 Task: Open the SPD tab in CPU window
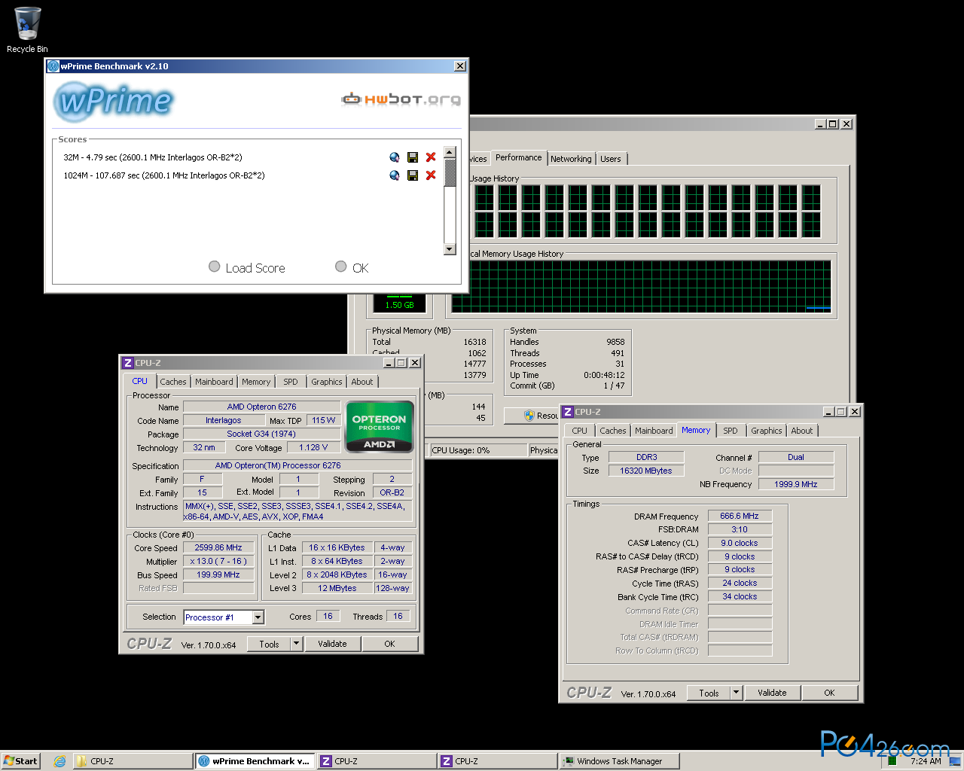click(x=291, y=382)
